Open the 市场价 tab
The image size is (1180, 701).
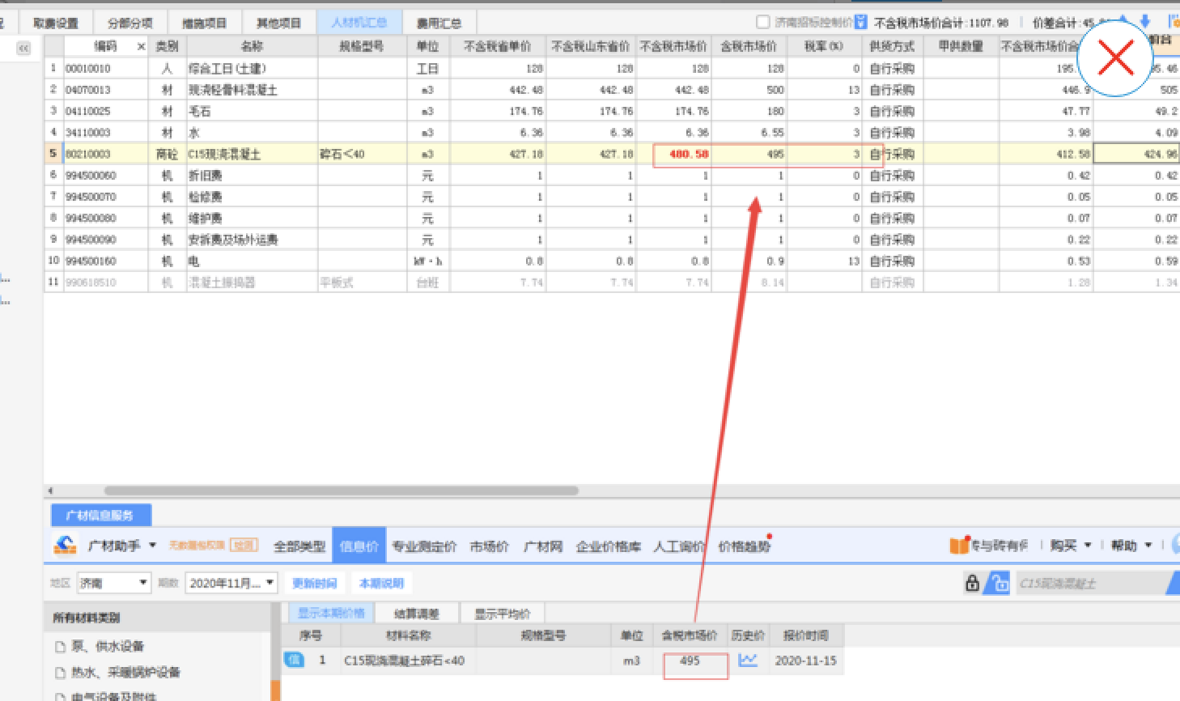[489, 546]
